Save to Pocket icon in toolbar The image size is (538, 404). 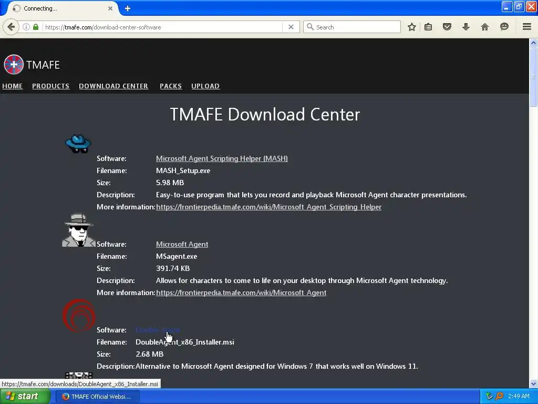click(x=447, y=27)
